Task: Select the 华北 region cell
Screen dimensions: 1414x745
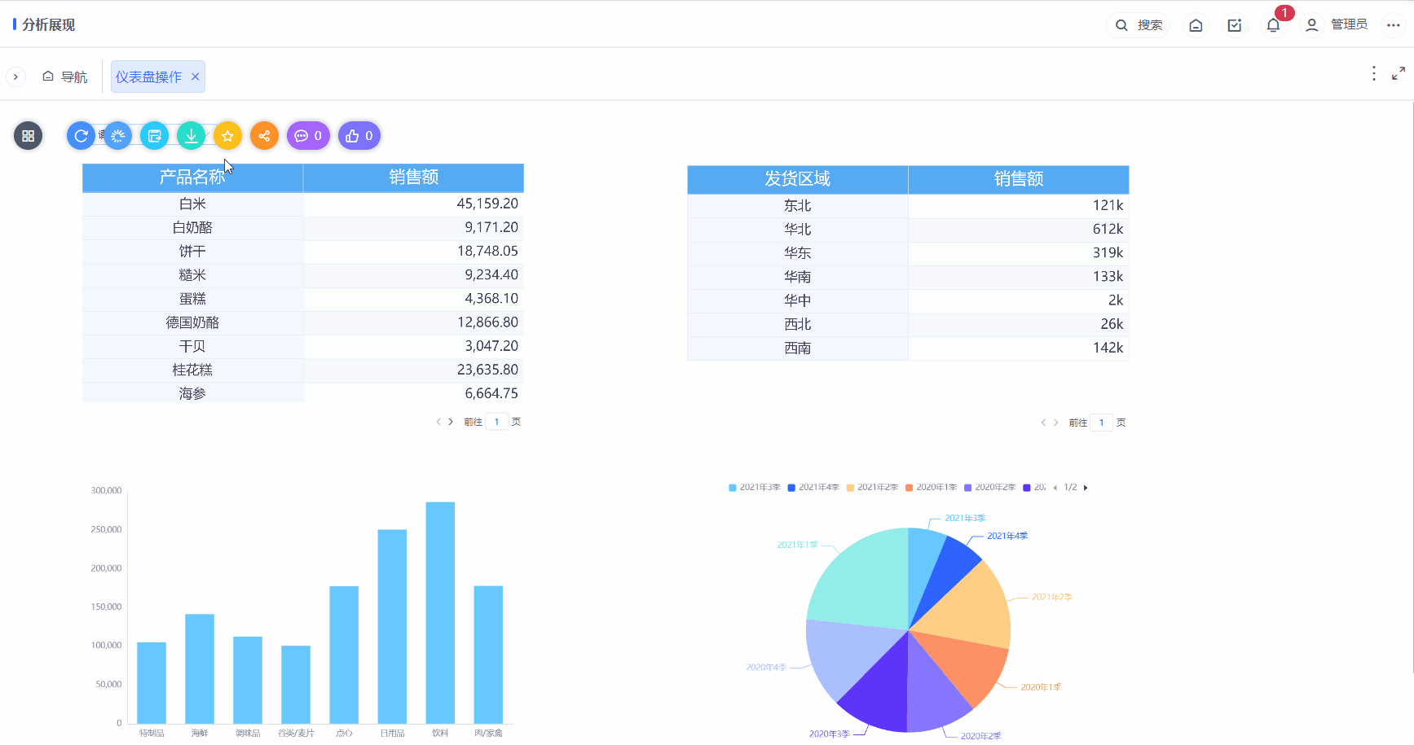Action: 797,230
